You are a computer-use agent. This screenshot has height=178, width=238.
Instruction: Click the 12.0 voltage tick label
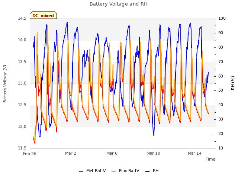pos(22,126)
